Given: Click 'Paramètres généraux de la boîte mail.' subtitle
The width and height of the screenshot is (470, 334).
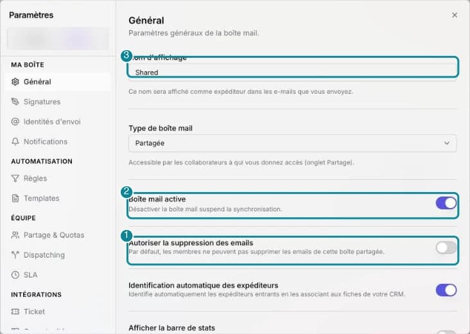Looking at the screenshot, I should point(194,33).
